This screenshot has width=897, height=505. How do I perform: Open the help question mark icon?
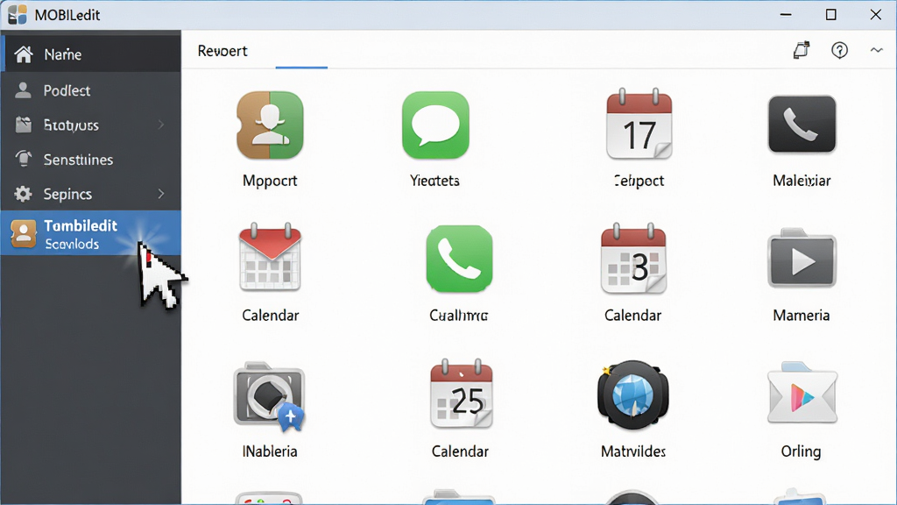(839, 50)
